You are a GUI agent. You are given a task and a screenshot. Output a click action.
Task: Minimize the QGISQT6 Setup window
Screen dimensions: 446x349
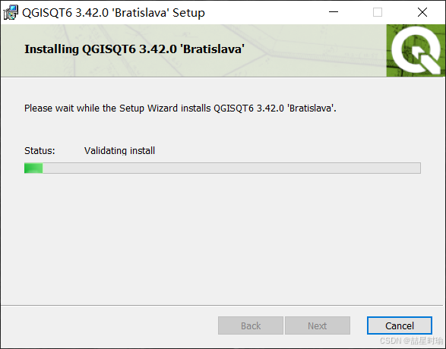(x=334, y=12)
